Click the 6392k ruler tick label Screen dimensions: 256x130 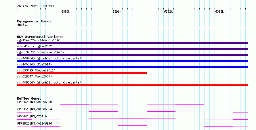[168, 11]
